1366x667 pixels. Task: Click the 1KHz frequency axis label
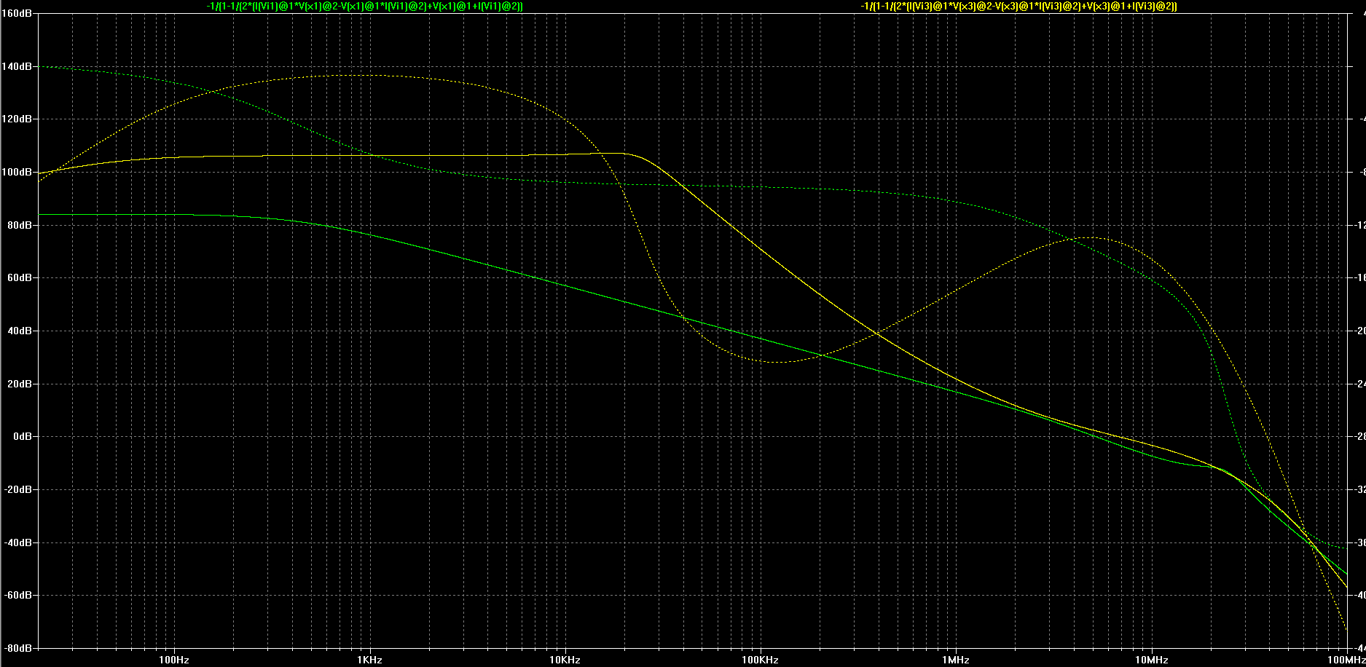click(369, 660)
